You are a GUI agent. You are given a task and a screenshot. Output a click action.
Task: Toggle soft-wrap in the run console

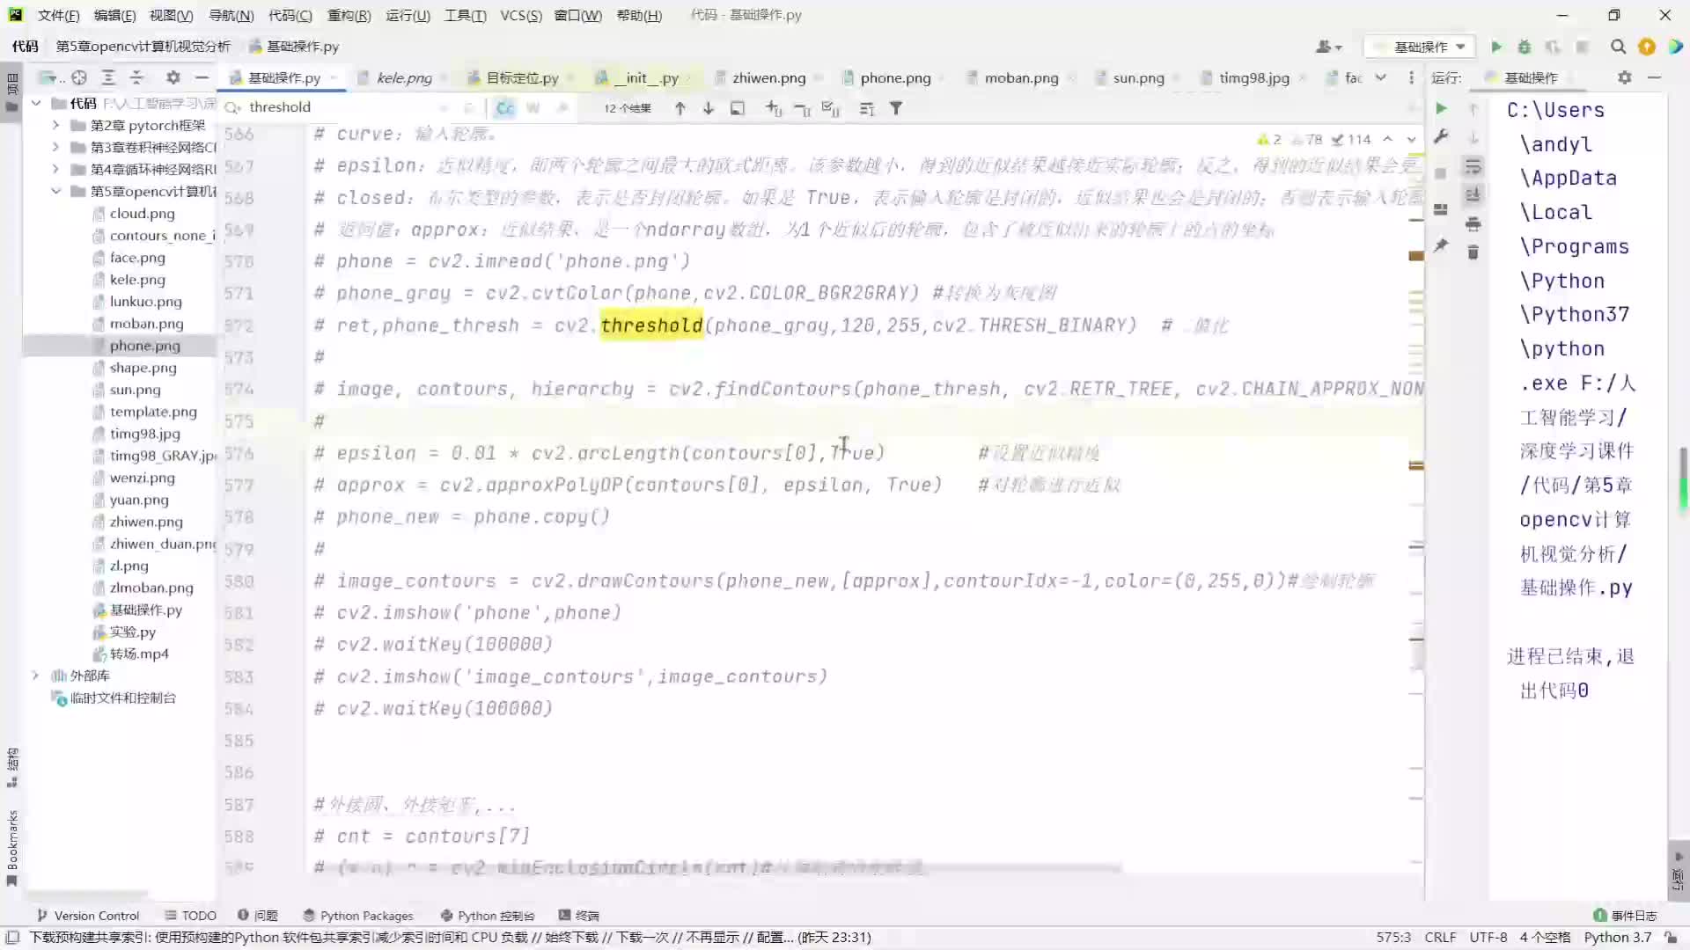(1473, 166)
